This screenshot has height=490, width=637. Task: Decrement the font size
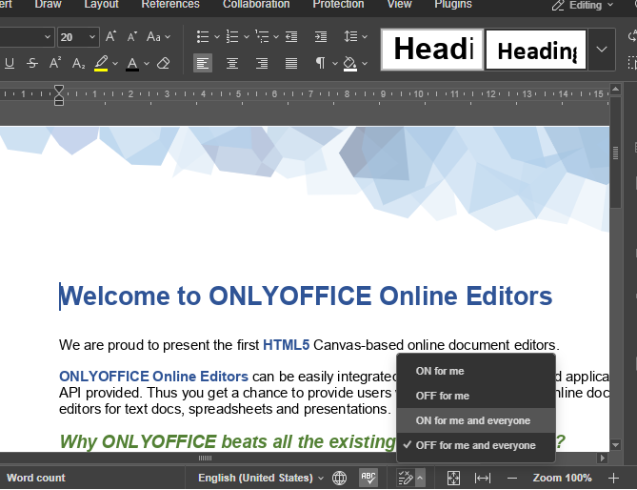coord(132,37)
